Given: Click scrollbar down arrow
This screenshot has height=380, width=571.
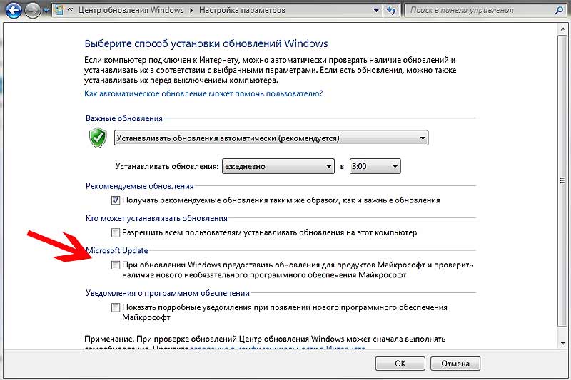Looking at the screenshot, I should 562,344.
